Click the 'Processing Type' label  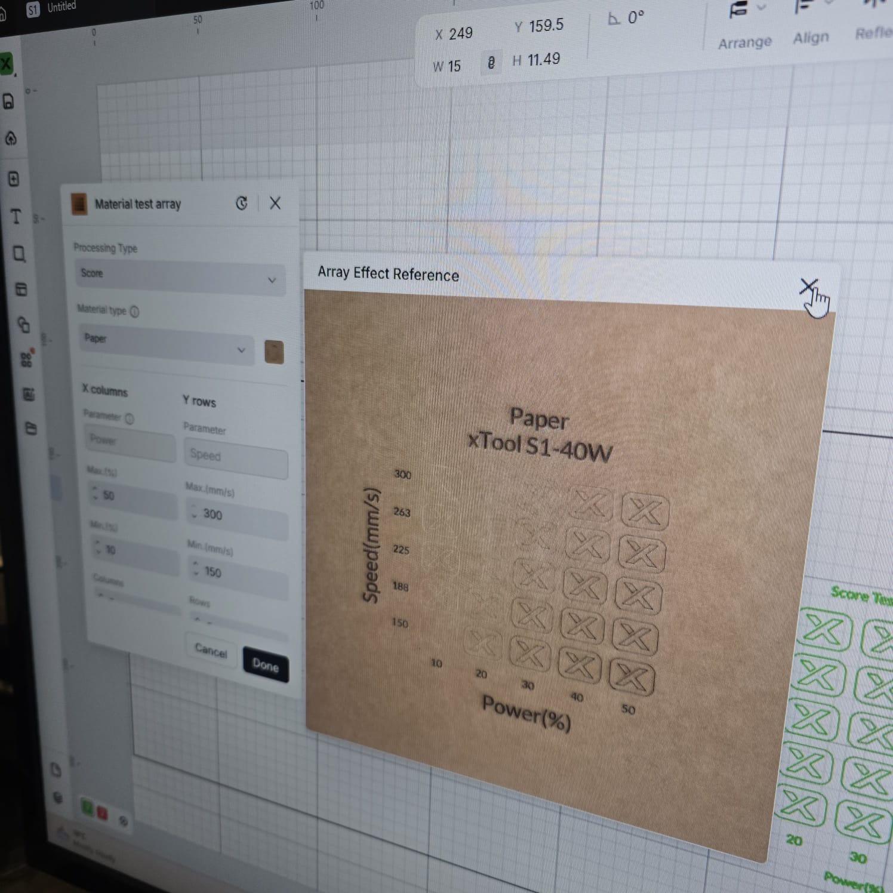106,248
